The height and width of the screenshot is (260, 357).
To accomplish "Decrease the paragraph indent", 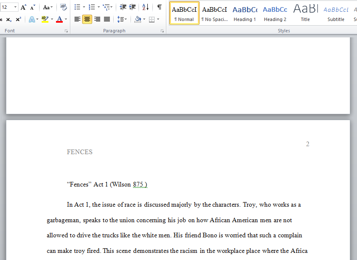I will (123, 7).
